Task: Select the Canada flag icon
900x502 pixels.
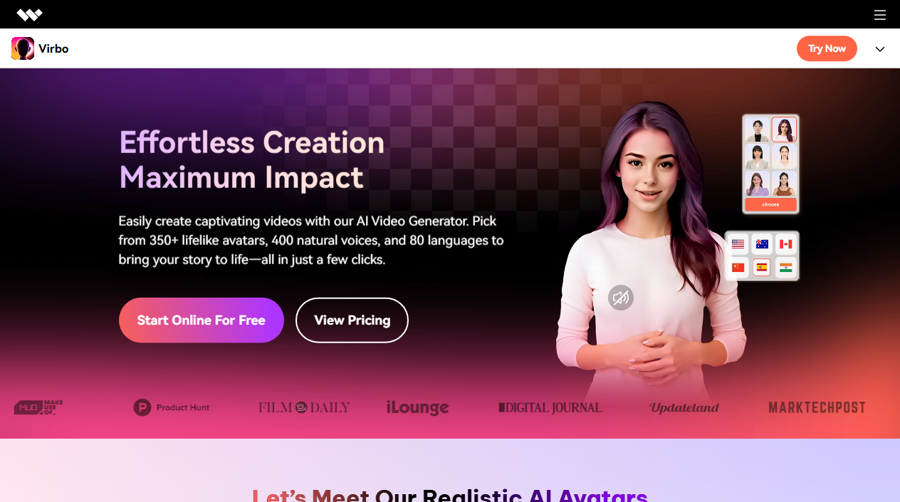Action: (786, 244)
